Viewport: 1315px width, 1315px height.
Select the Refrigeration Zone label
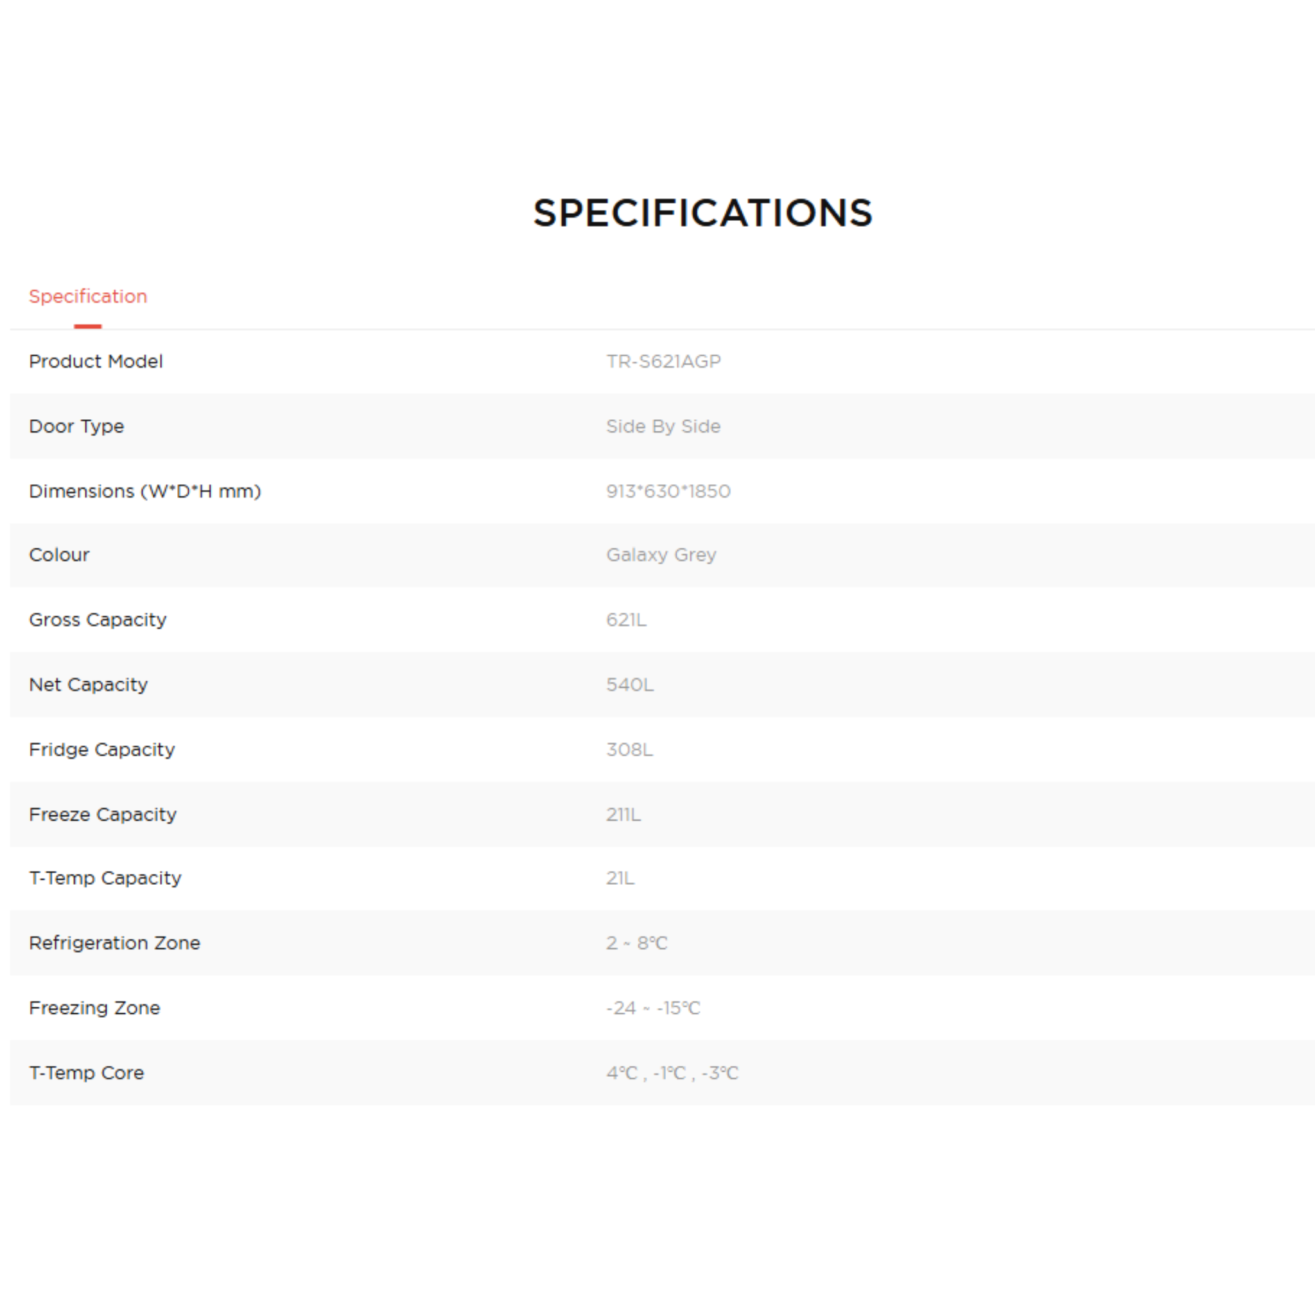(x=114, y=943)
